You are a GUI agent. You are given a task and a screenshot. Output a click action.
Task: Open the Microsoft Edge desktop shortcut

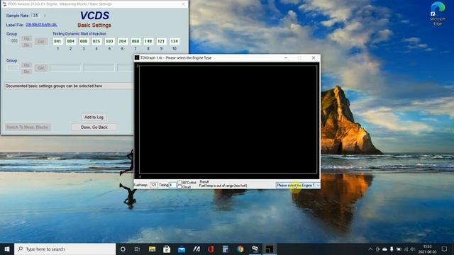[x=438, y=13]
